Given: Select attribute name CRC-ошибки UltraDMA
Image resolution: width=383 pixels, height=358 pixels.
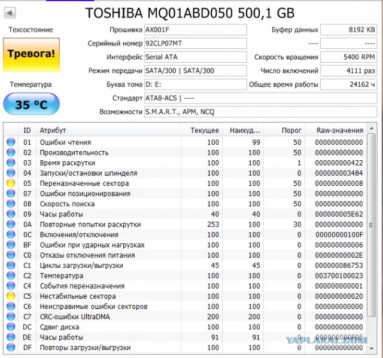Looking at the screenshot, I should pos(75,317).
